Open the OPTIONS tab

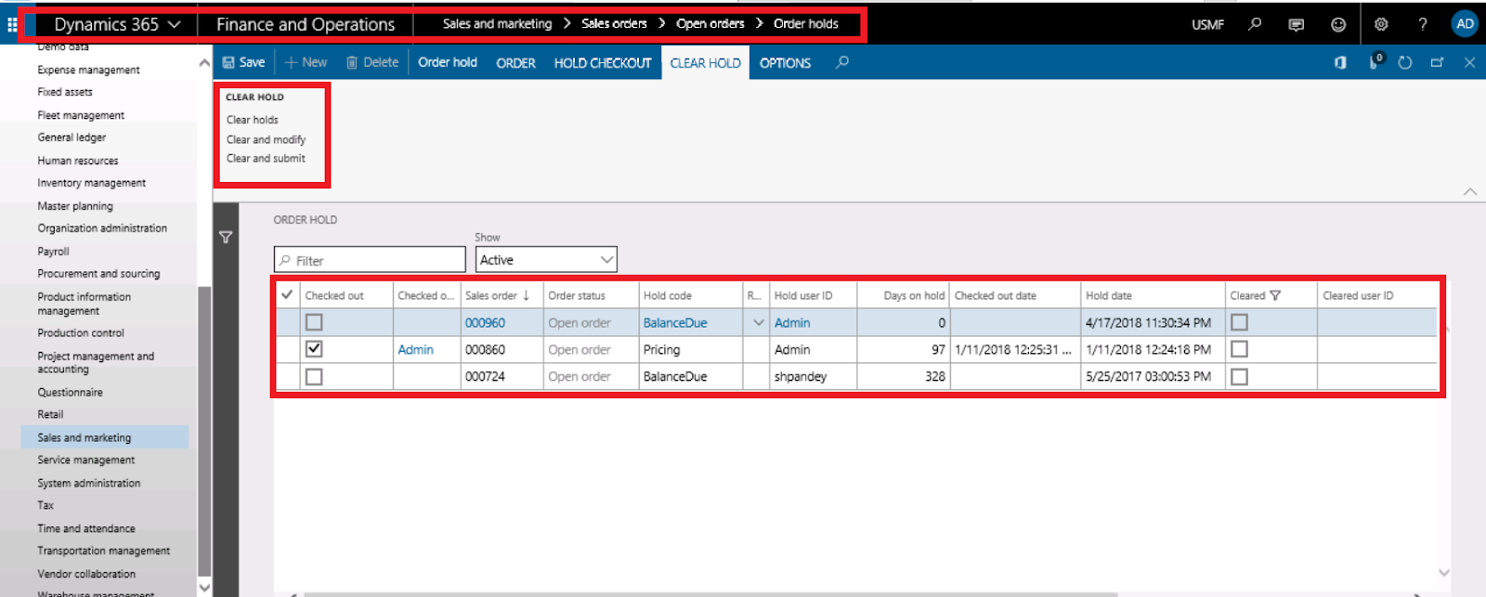point(785,62)
